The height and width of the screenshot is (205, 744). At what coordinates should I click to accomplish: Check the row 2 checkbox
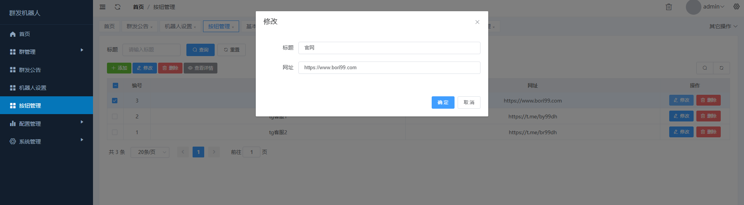click(115, 116)
